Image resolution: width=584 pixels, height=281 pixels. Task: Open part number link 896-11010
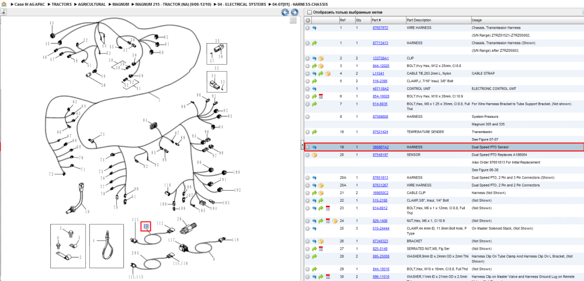click(380, 276)
